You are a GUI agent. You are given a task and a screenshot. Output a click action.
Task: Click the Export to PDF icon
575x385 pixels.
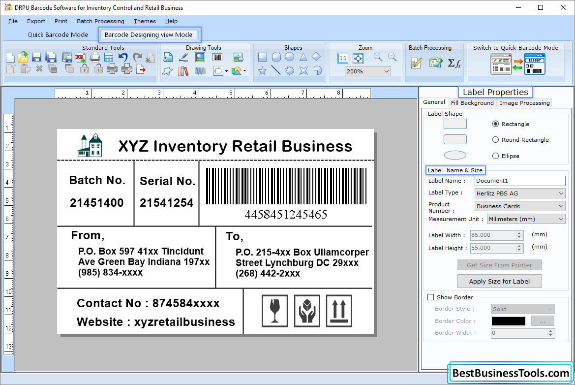[x=80, y=58]
